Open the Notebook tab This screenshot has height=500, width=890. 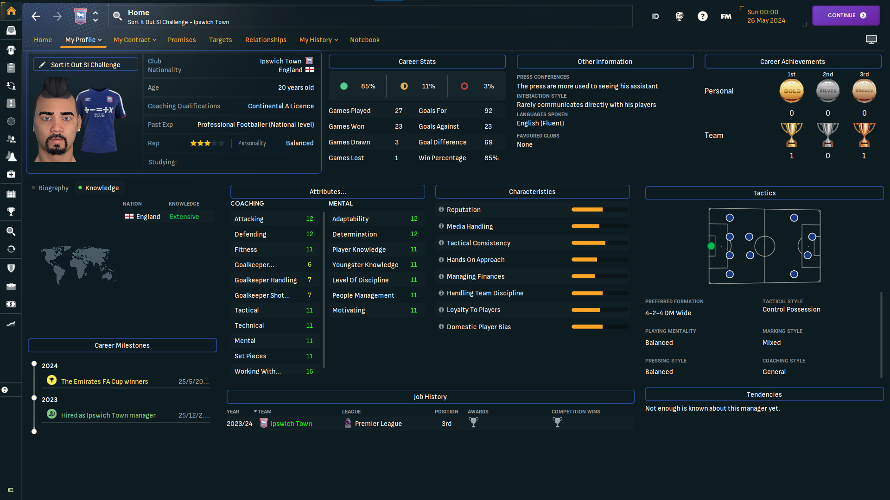tap(365, 40)
